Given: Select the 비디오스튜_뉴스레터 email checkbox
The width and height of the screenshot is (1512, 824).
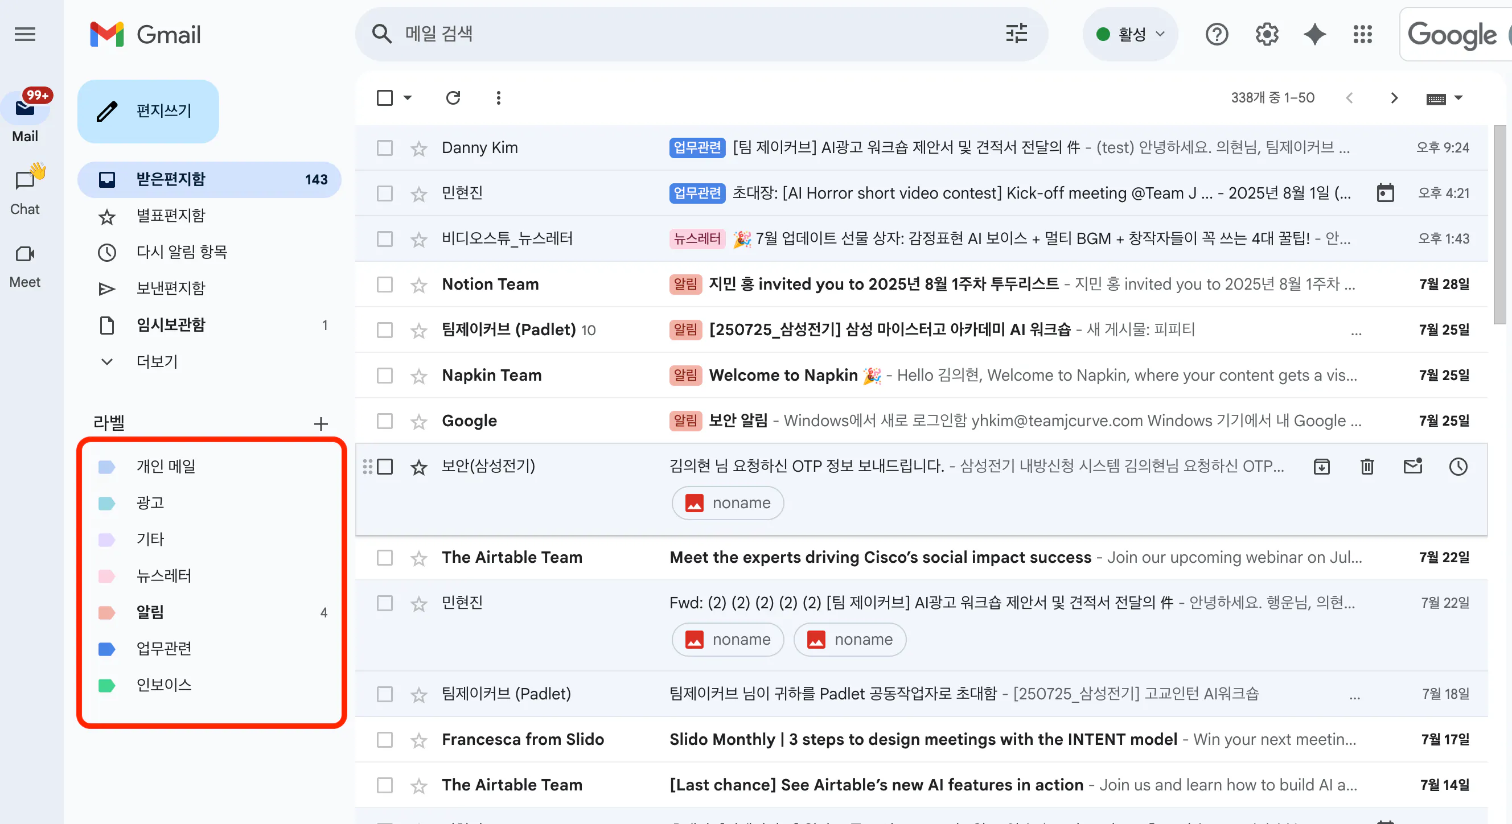Looking at the screenshot, I should [384, 239].
